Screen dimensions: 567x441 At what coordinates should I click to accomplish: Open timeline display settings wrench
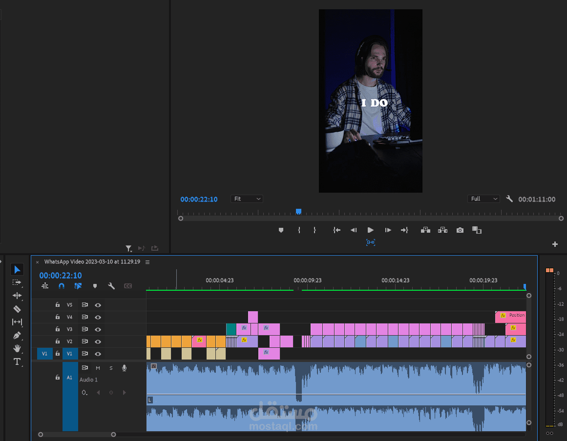pos(111,286)
